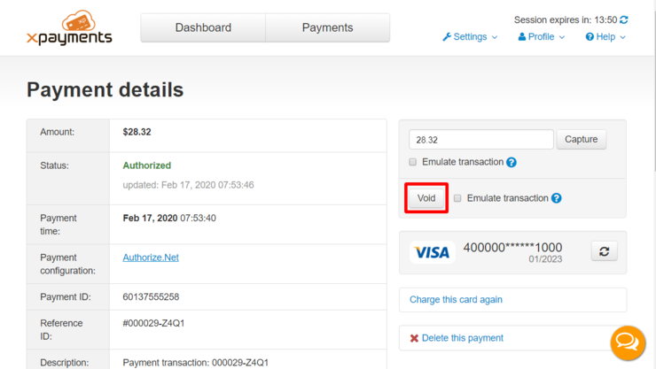Image resolution: width=656 pixels, height=369 pixels.
Task: Expand the Settings dropdown menu
Action: (470, 37)
